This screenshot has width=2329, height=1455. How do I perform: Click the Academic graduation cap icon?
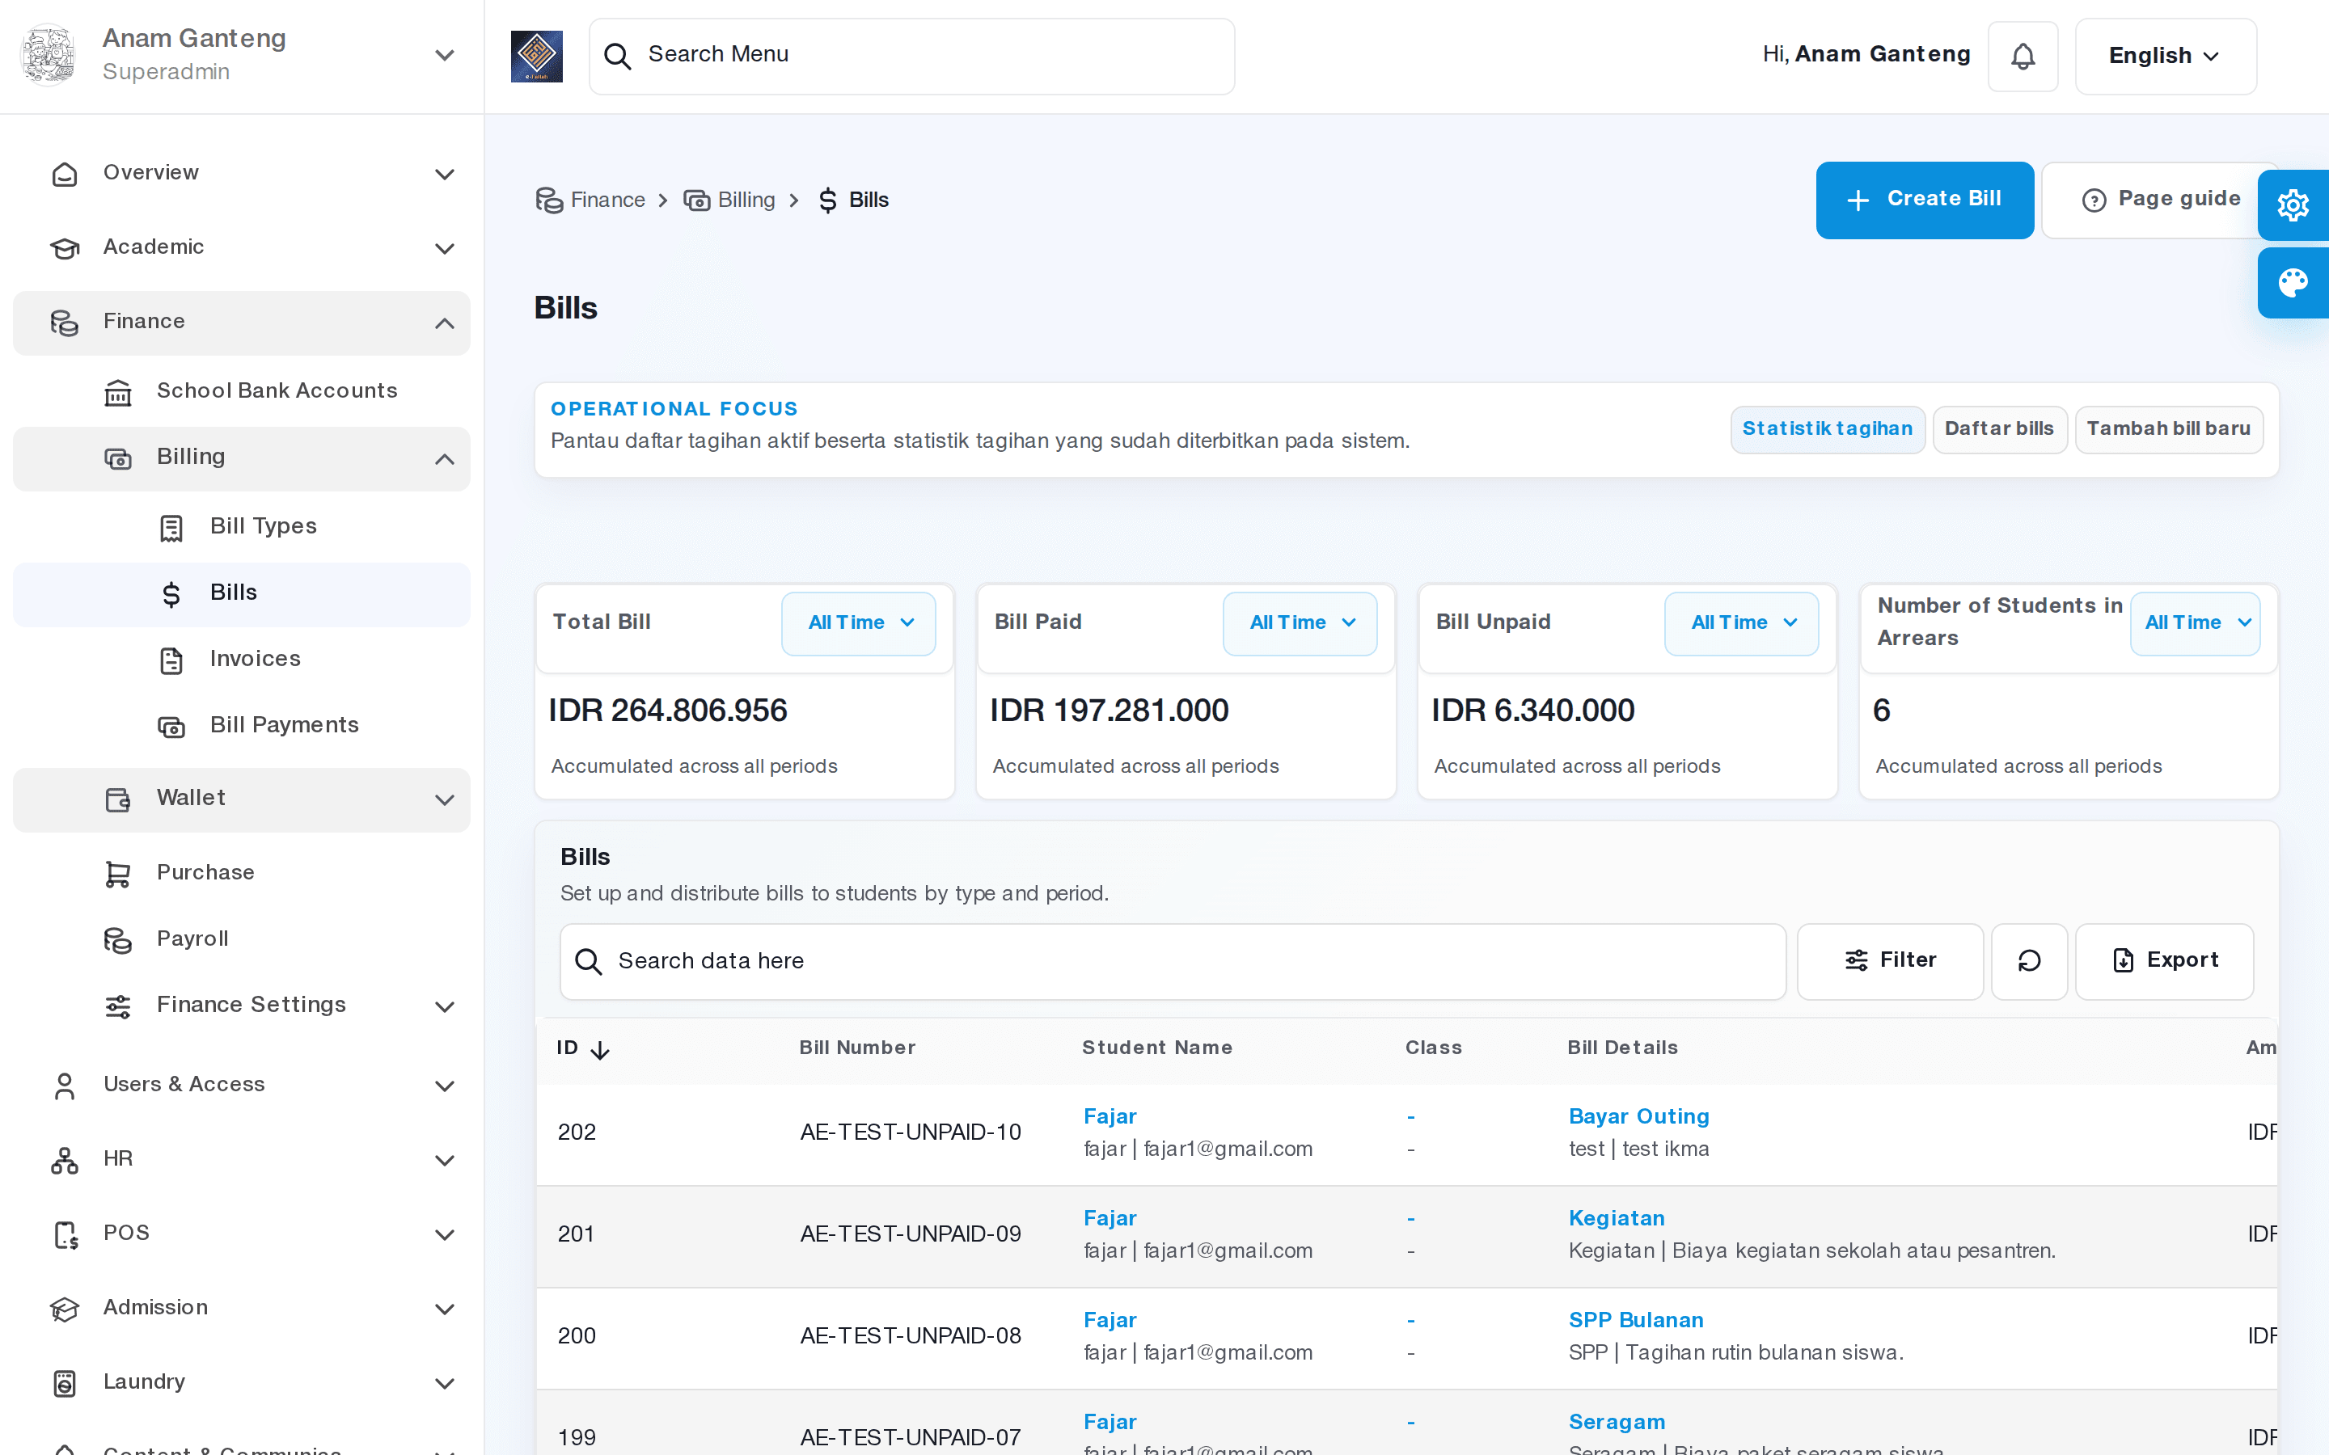[x=65, y=248]
